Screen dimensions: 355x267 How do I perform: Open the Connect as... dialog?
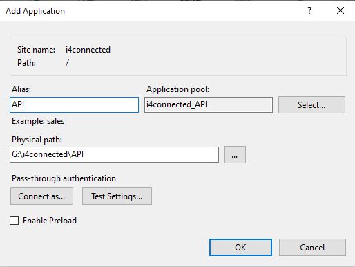pos(41,196)
